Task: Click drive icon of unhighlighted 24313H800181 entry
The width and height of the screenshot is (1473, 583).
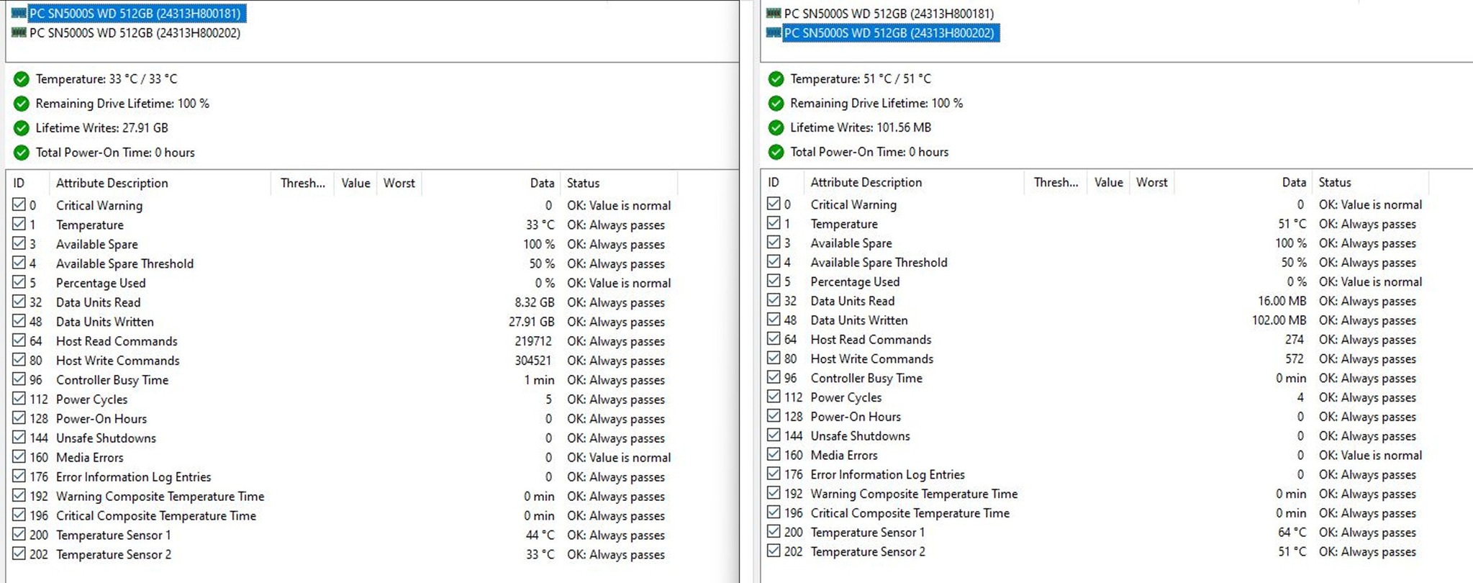Action: pos(774,14)
